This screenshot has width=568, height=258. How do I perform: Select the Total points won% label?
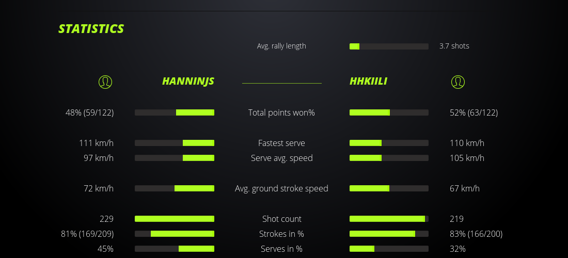click(x=281, y=112)
